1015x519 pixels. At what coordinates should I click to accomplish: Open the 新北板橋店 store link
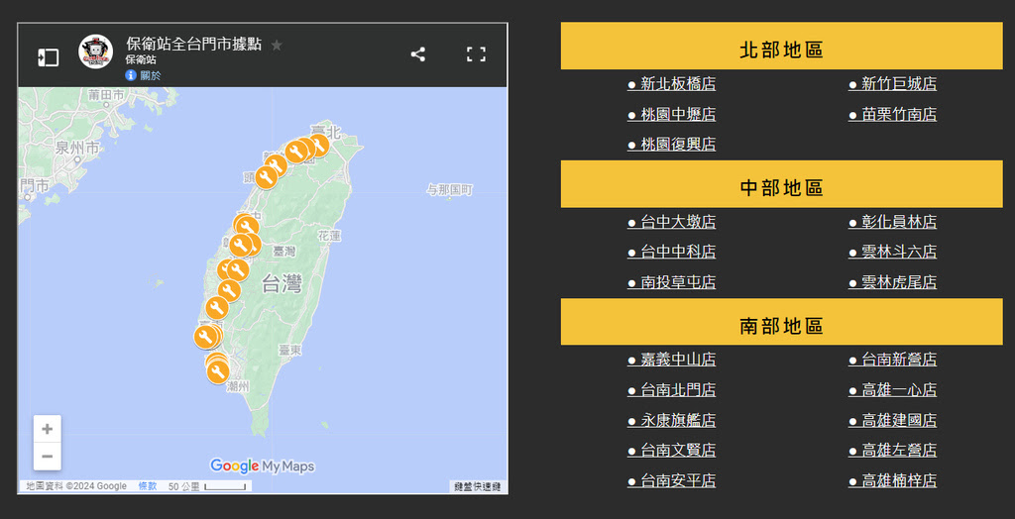coord(672,84)
